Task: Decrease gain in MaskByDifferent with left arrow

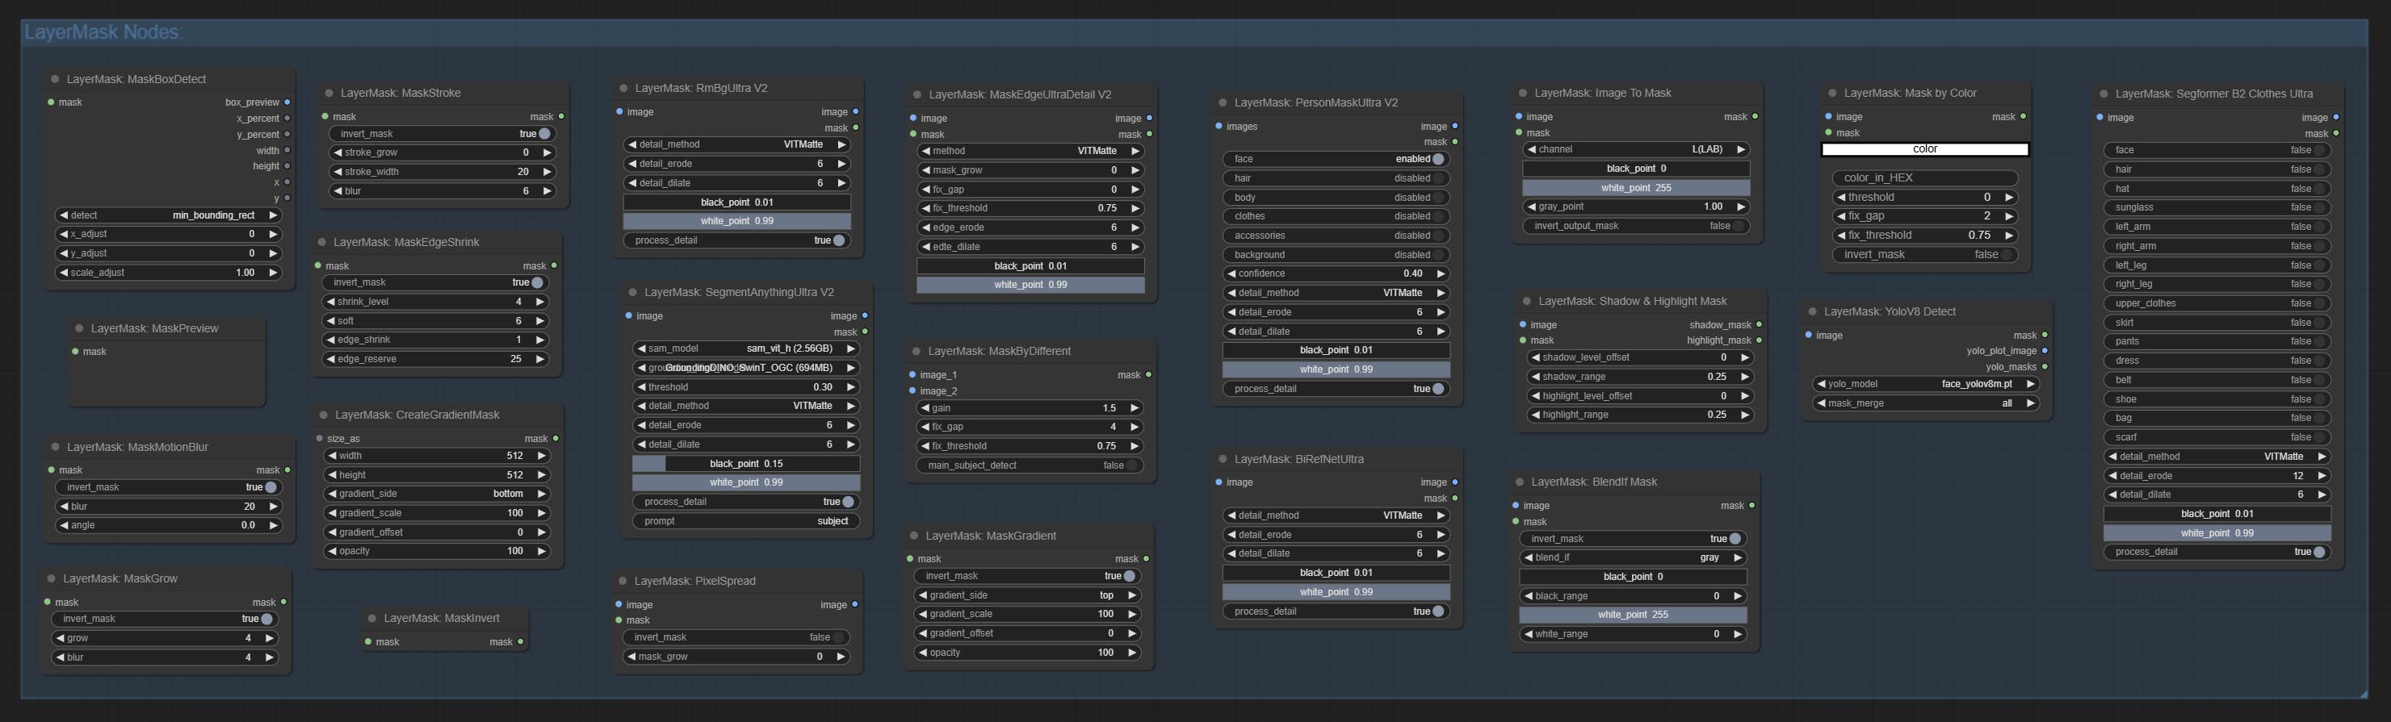Action: [x=925, y=408]
